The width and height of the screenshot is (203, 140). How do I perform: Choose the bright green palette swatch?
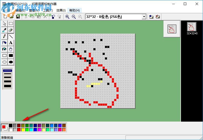point(27,129)
